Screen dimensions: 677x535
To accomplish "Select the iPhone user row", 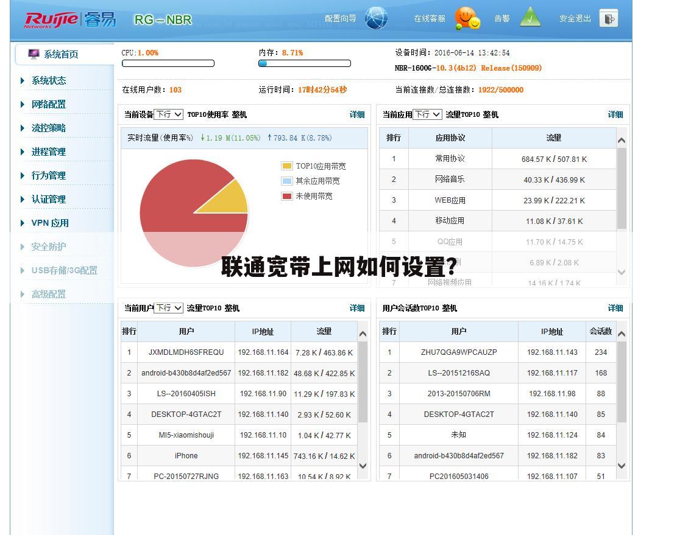I will [x=239, y=456].
